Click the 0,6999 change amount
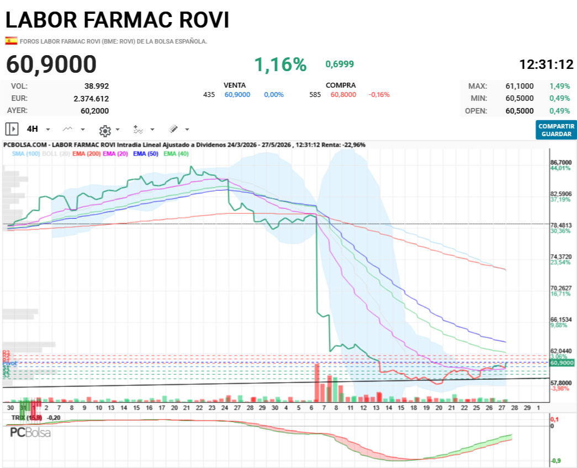Screen dimensions: 577x468 [x=339, y=64]
